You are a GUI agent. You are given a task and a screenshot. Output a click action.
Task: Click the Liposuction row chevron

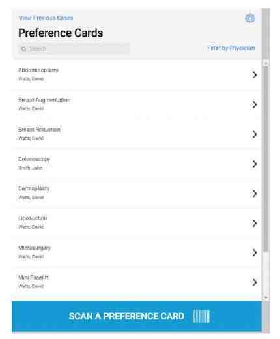[255, 223]
